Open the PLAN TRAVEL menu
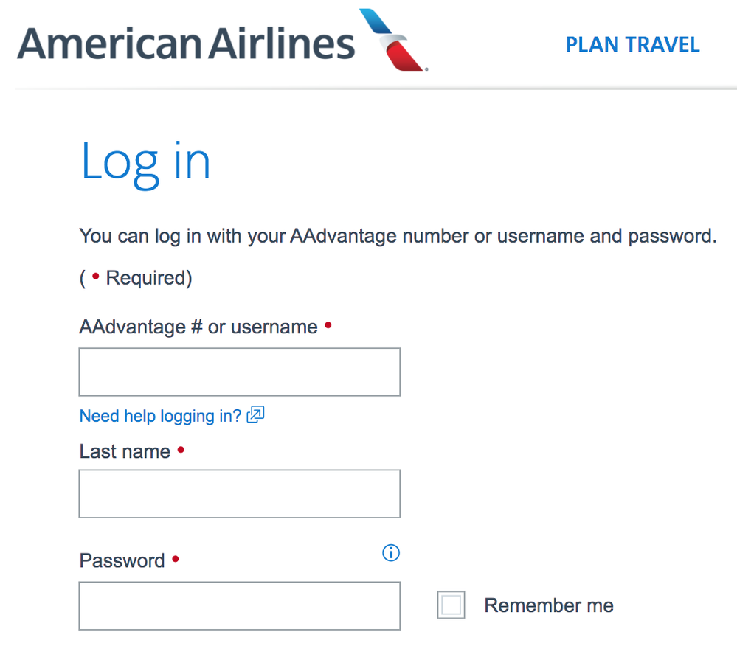 coord(632,45)
